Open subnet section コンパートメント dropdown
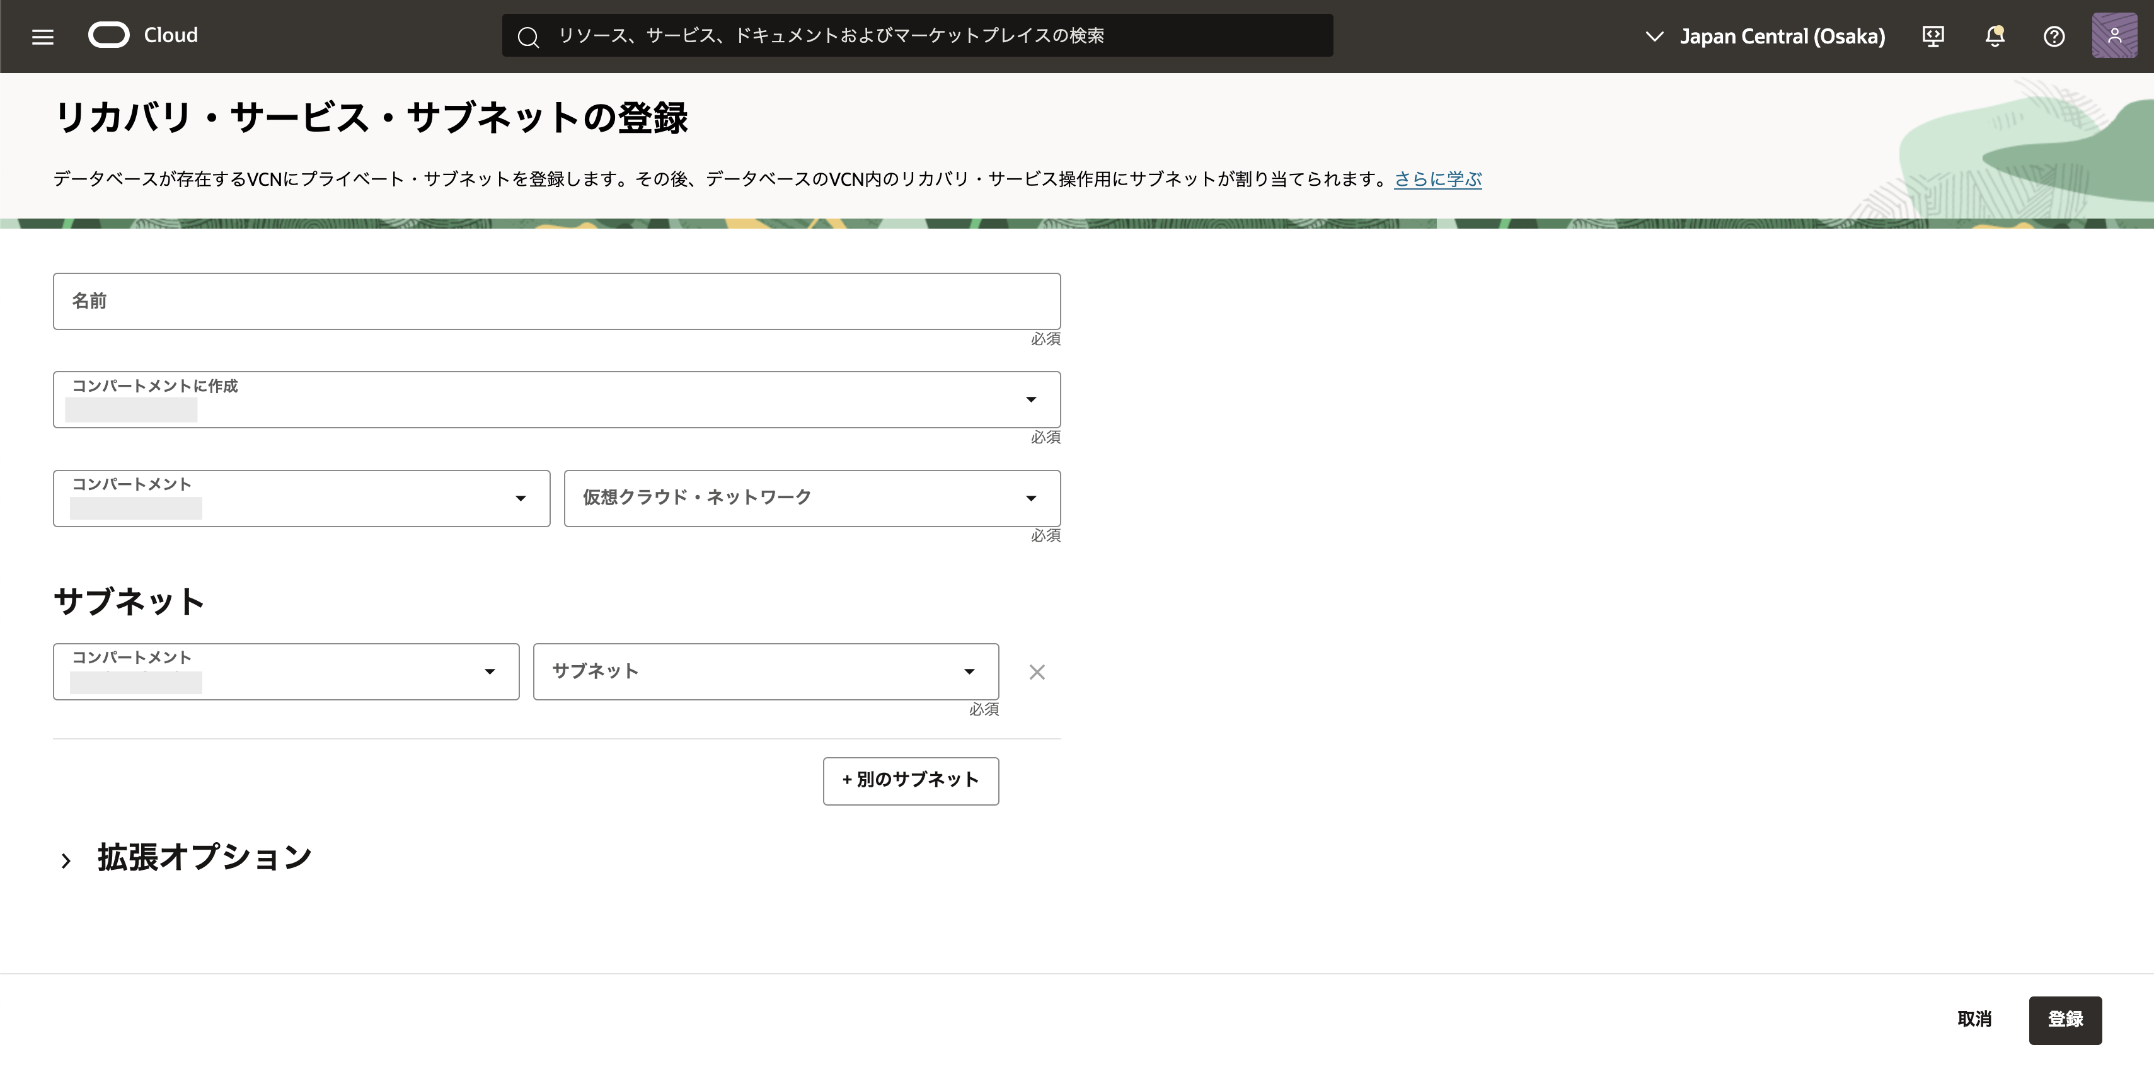This screenshot has height=1067, width=2154. pos(285,671)
